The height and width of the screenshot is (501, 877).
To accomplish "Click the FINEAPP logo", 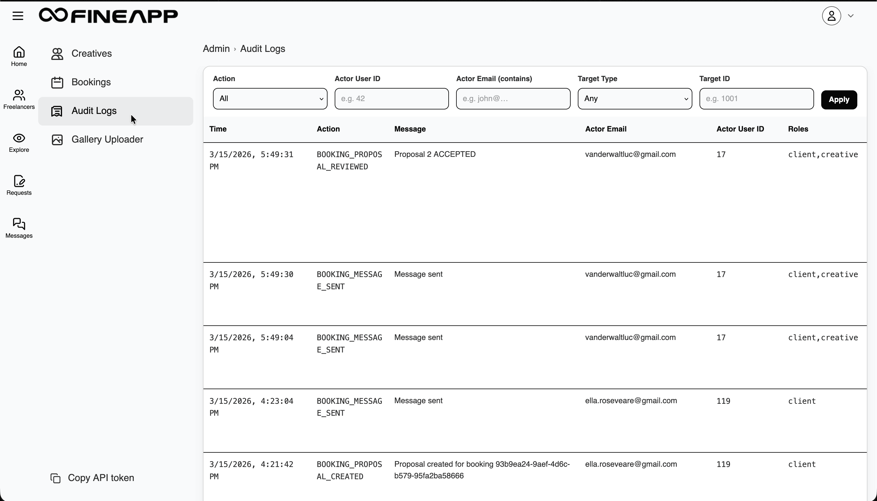I will [x=108, y=16].
